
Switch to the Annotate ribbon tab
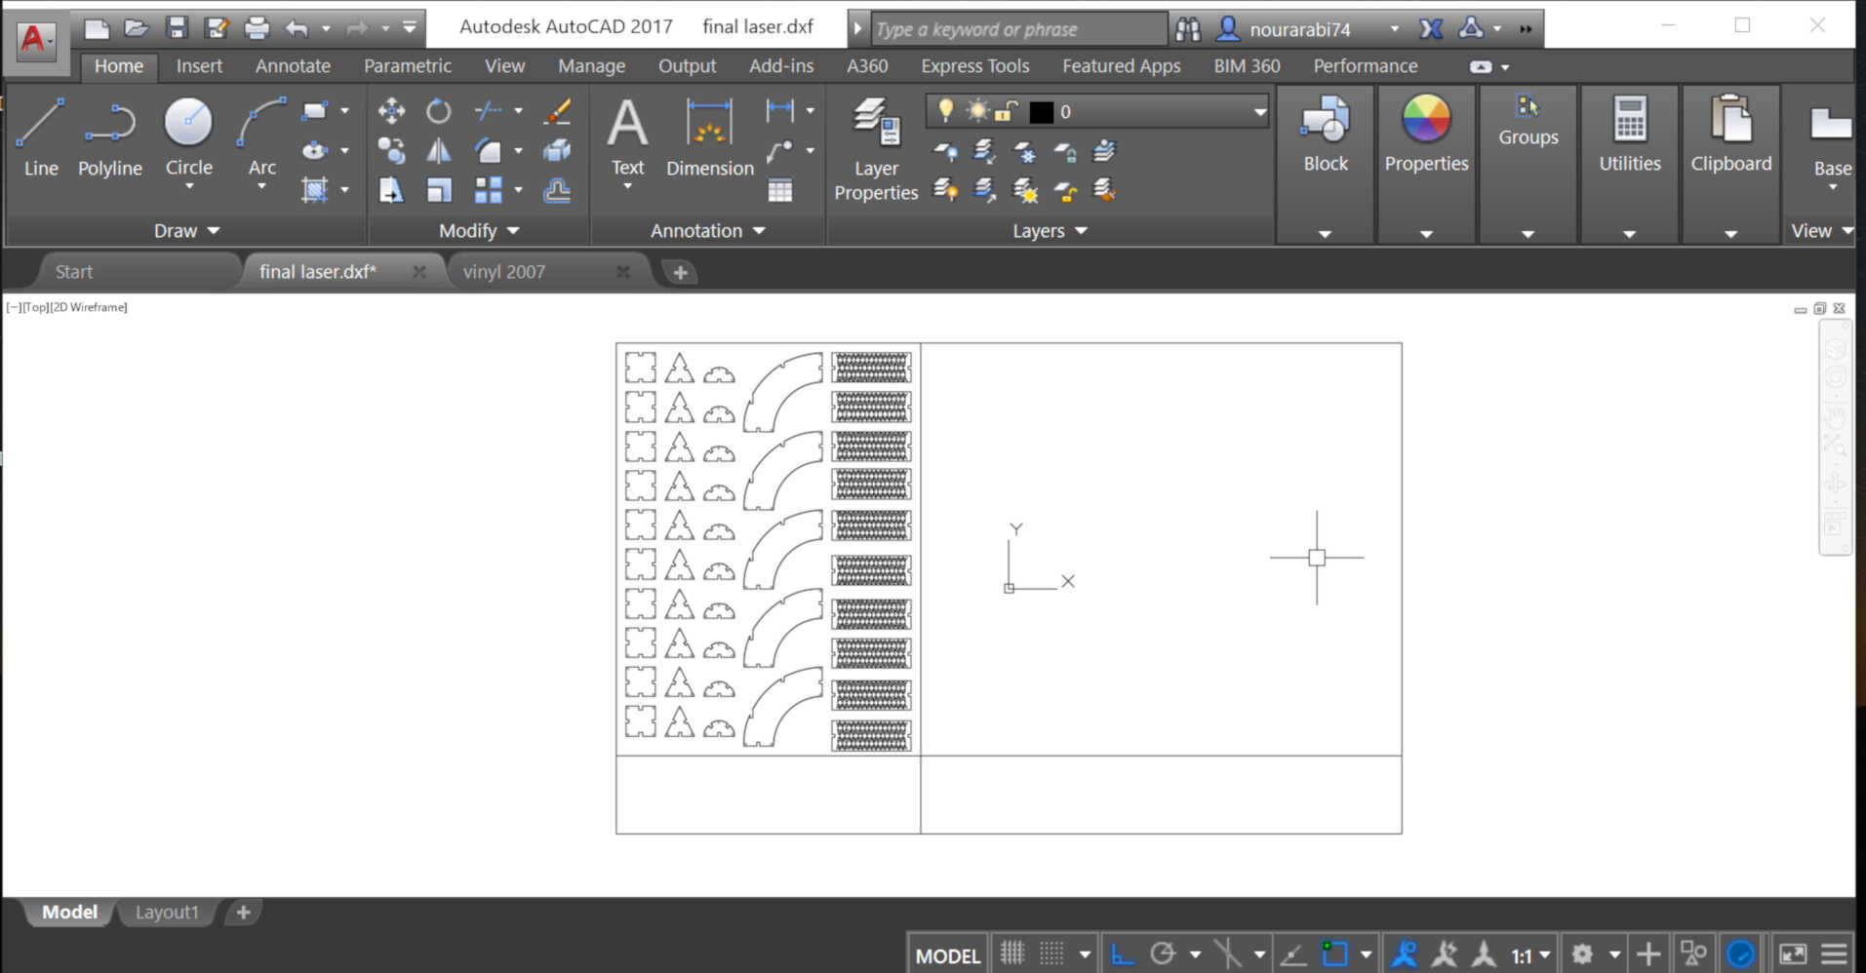tap(293, 66)
